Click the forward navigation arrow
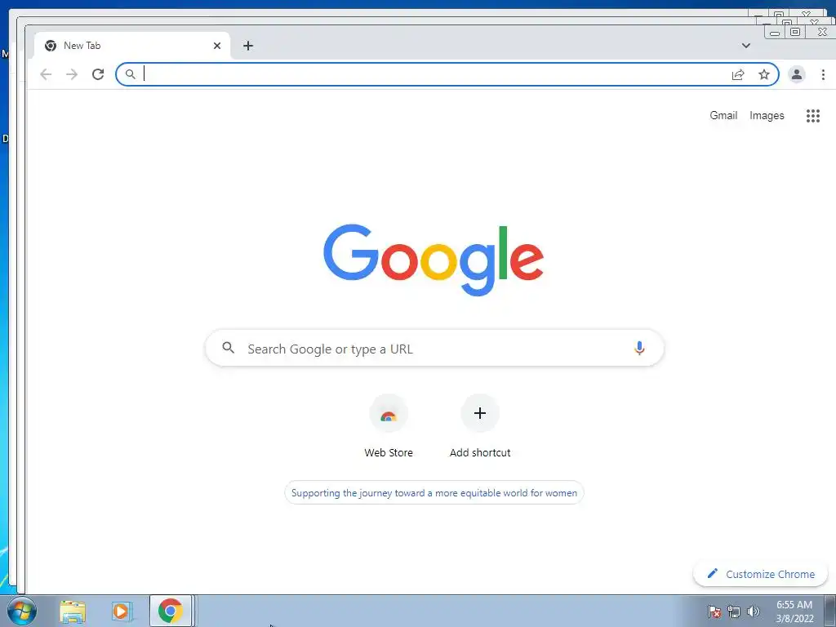This screenshot has width=836, height=627. point(72,74)
